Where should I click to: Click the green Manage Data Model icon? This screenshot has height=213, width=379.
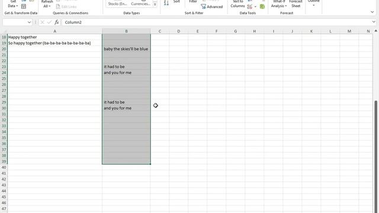pyautogui.click(x=262, y=7)
